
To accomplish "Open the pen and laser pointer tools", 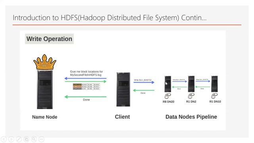I will click(x=19, y=139).
